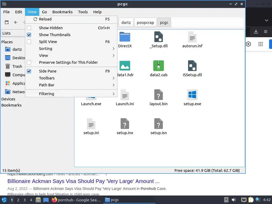Open the Help menu
This screenshot has height=204, width=272.
point(97,12)
